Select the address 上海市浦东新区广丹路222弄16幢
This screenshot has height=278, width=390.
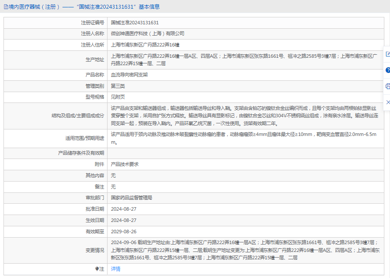[x=145, y=45]
